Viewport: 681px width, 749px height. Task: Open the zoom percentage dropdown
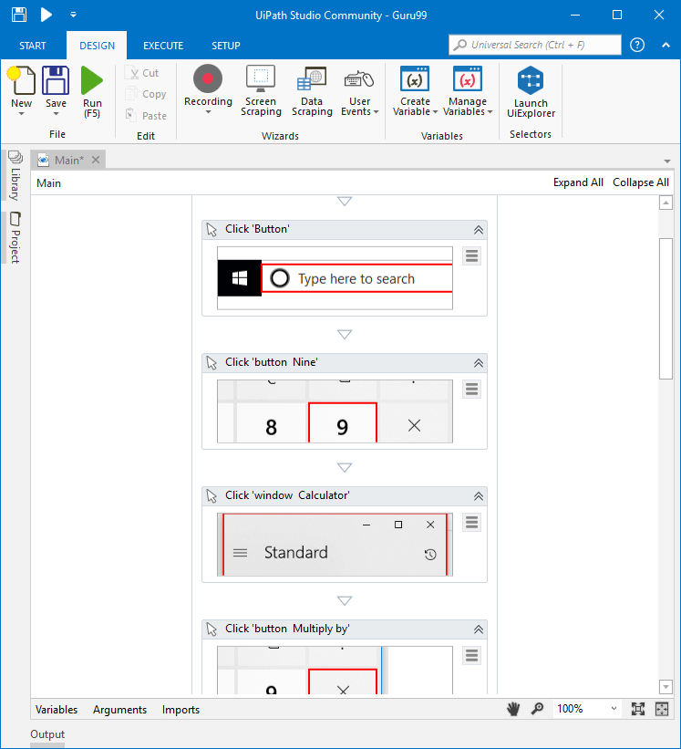pos(613,709)
